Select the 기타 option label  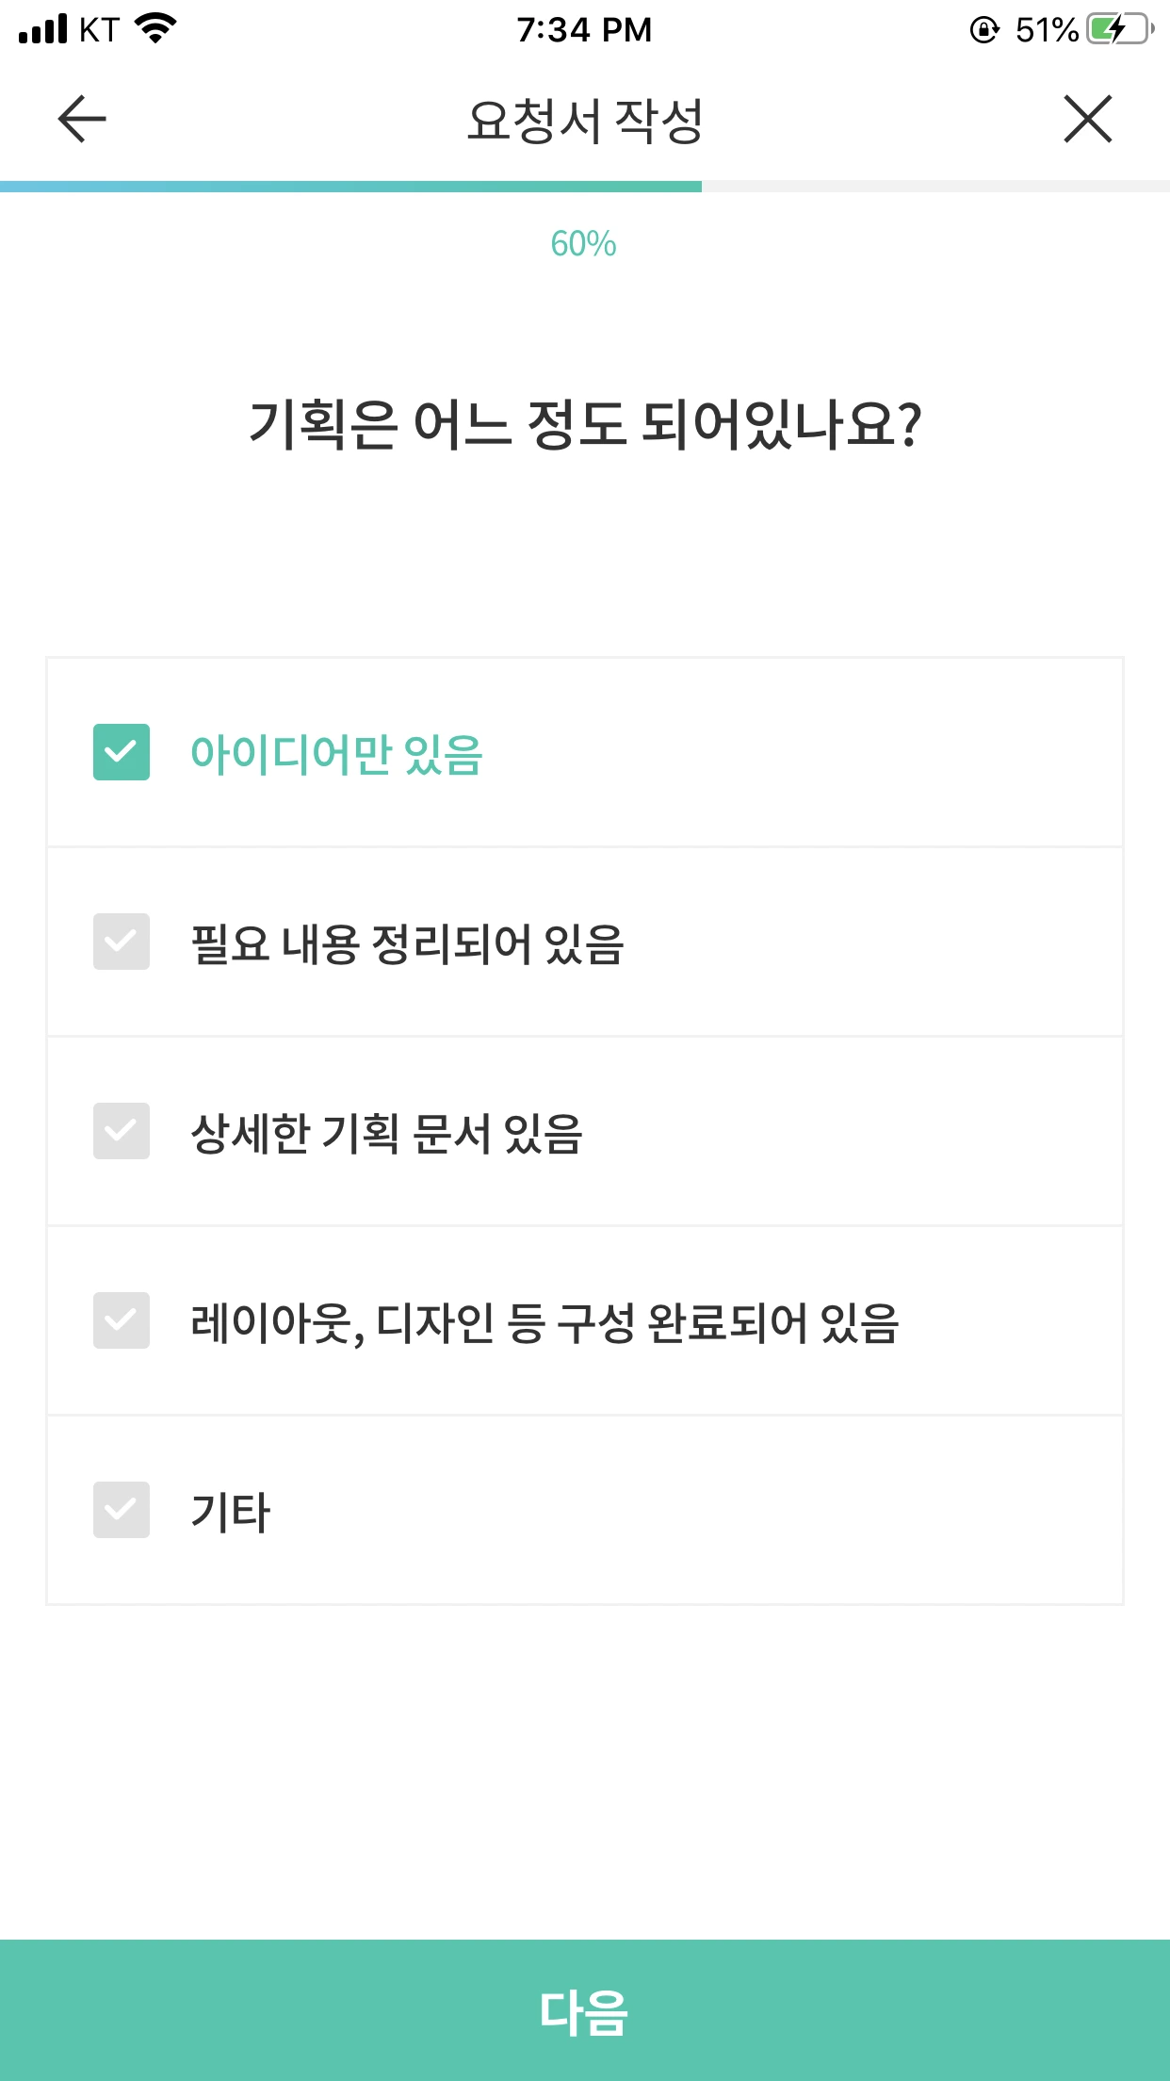point(230,1512)
